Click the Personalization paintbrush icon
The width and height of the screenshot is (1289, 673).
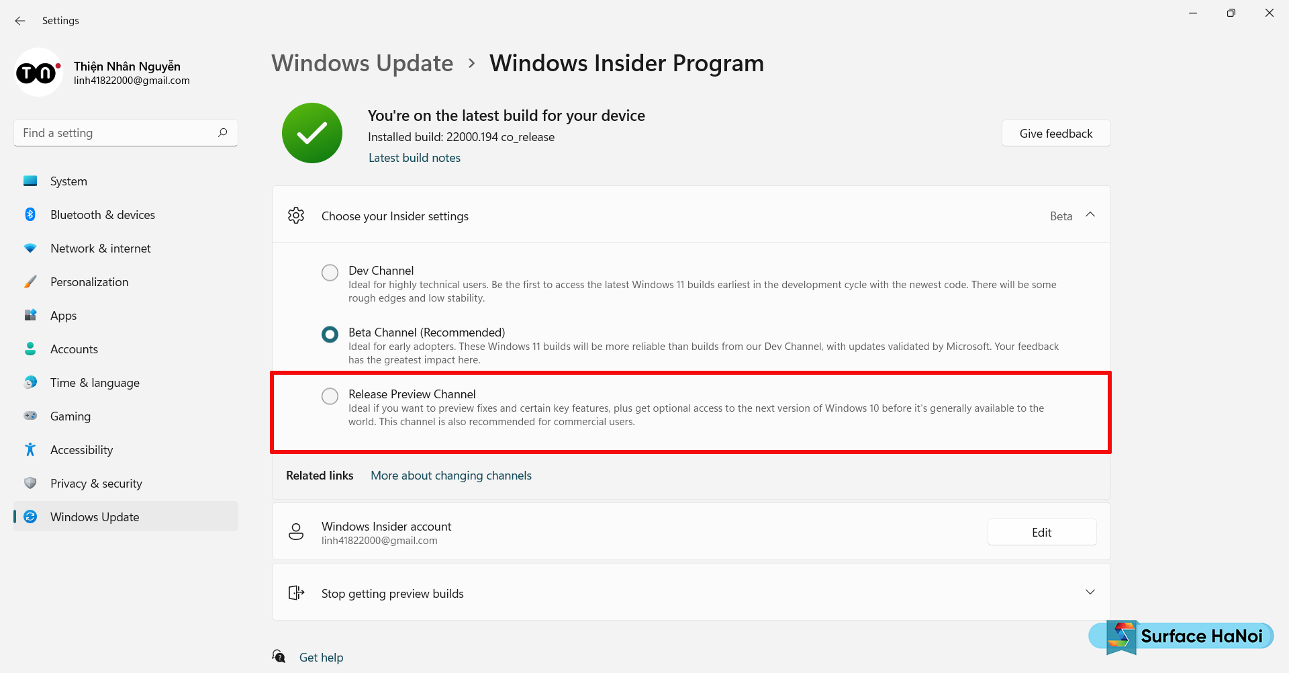pyautogui.click(x=30, y=282)
